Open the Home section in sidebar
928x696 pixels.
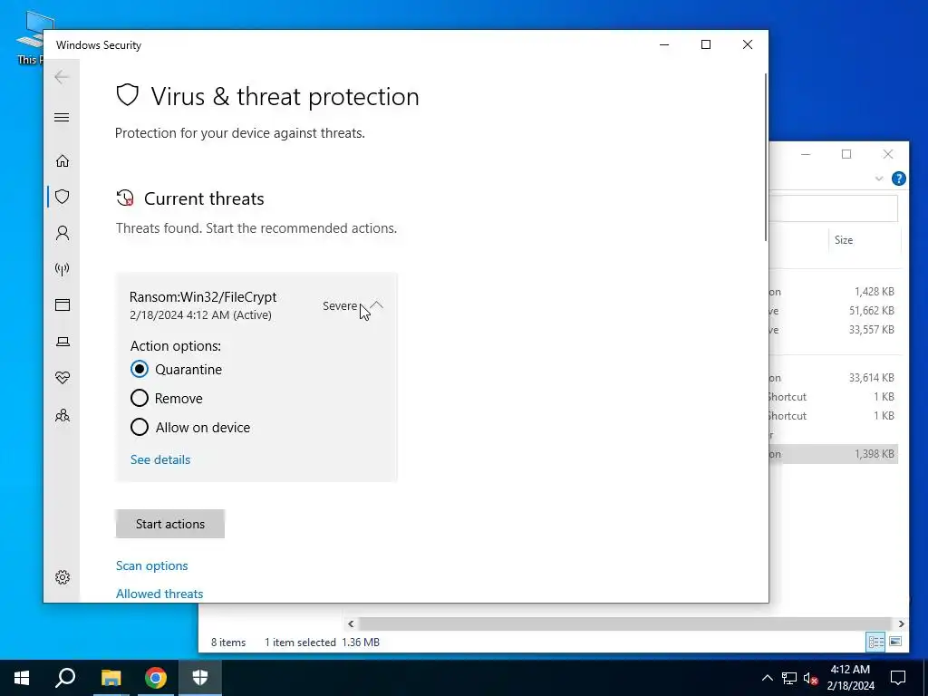click(x=63, y=161)
